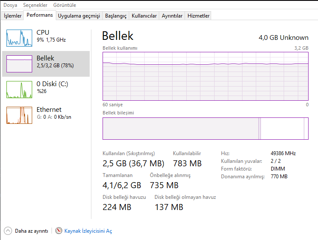Image resolution: width=318 pixels, height=240 pixels.
Task: Select the CPU usage graph thumbnail
Action: tap(19, 38)
